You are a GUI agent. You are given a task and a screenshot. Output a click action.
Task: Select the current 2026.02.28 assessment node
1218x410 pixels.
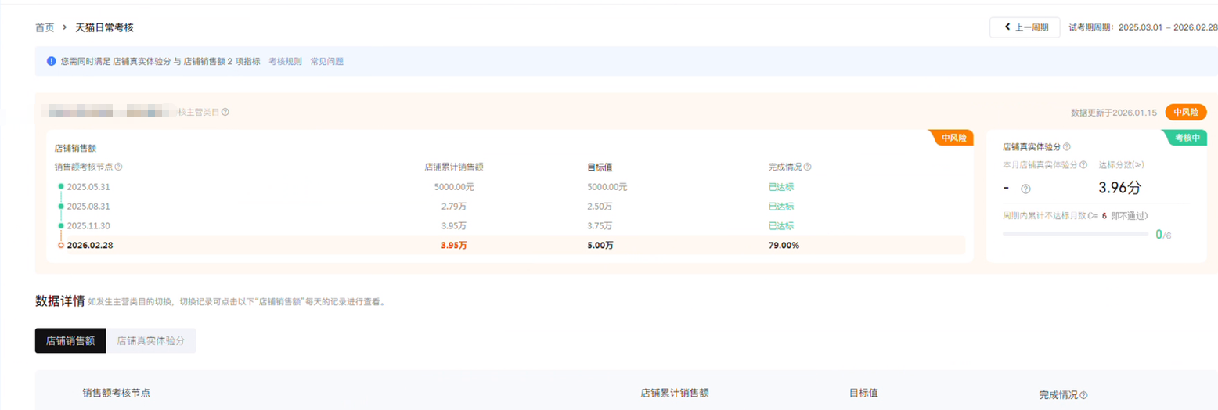point(61,246)
